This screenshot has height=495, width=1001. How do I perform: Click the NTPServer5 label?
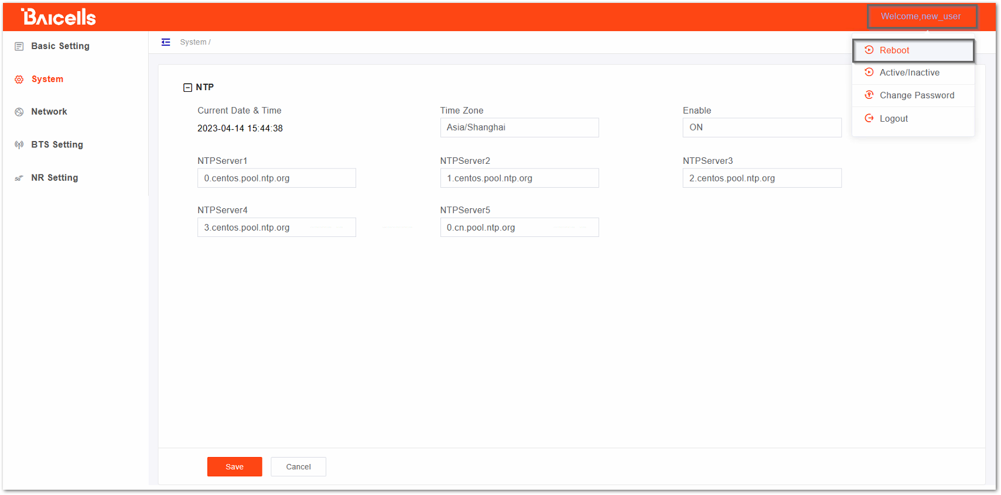(465, 210)
